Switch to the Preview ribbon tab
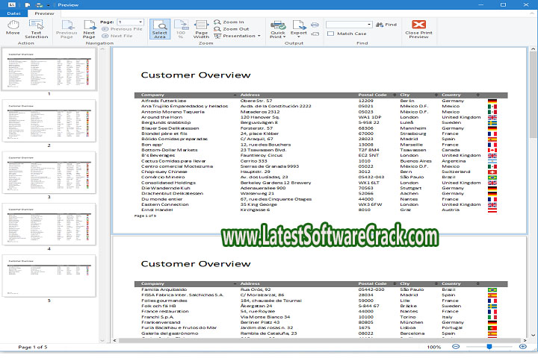This screenshot has width=538, height=358. (x=44, y=13)
